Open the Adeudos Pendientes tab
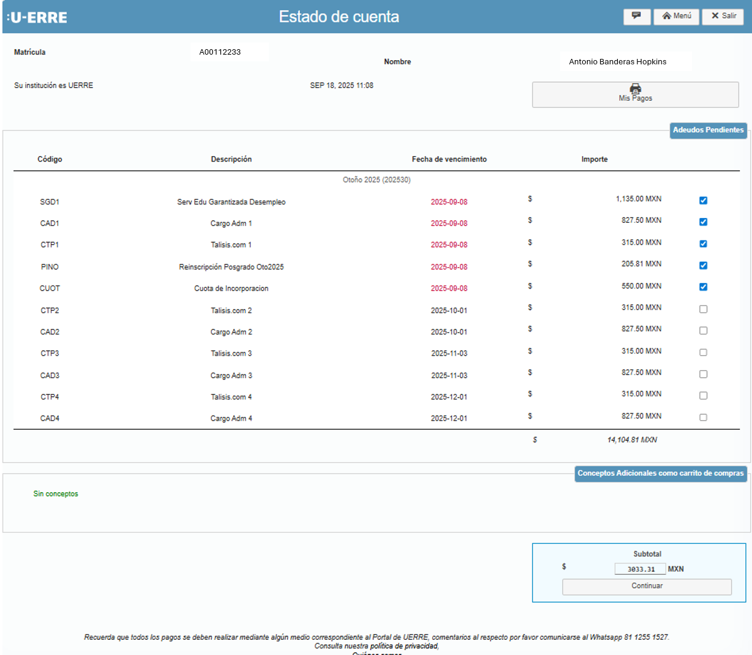 (708, 131)
